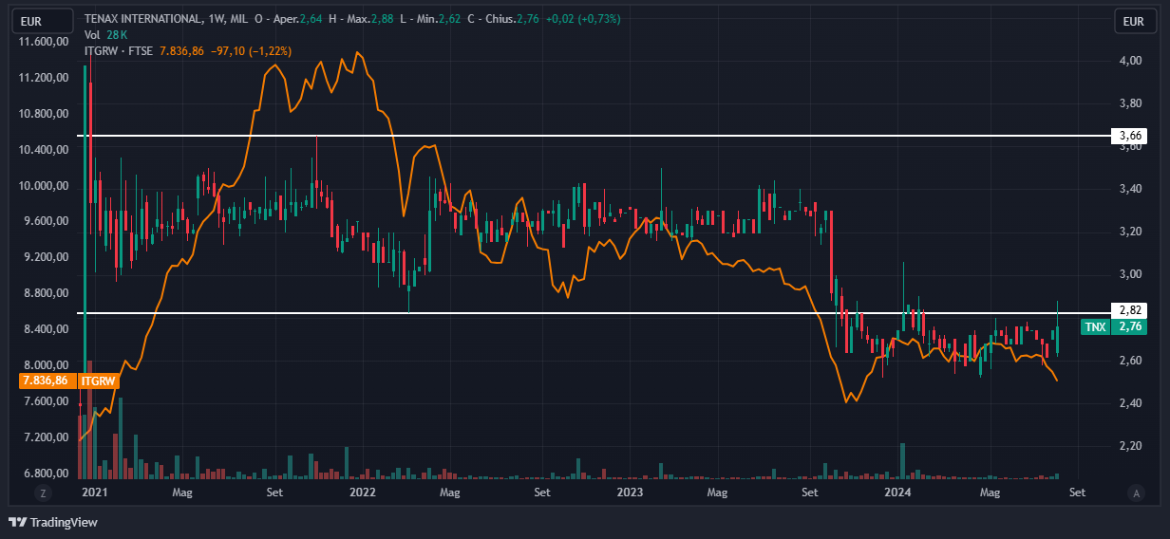Viewport: 1170px width, 539px height.
Task: Click 3,80 on the right price scale
Action: coord(1130,103)
